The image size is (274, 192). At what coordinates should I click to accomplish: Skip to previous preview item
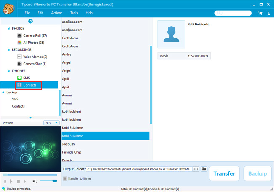pyautogui.click(x=5, y=181)
